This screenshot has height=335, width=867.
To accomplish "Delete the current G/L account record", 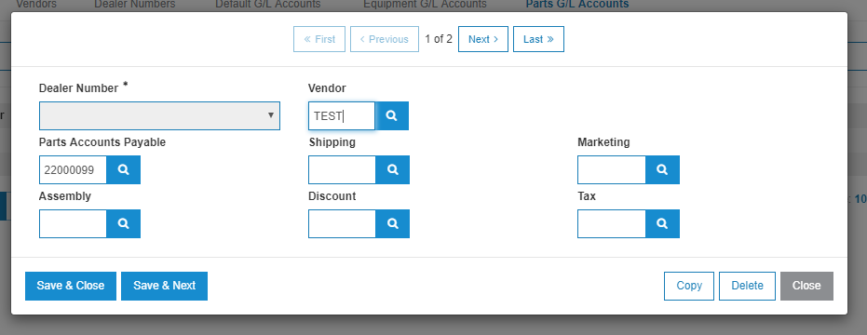I will point(747,286).
